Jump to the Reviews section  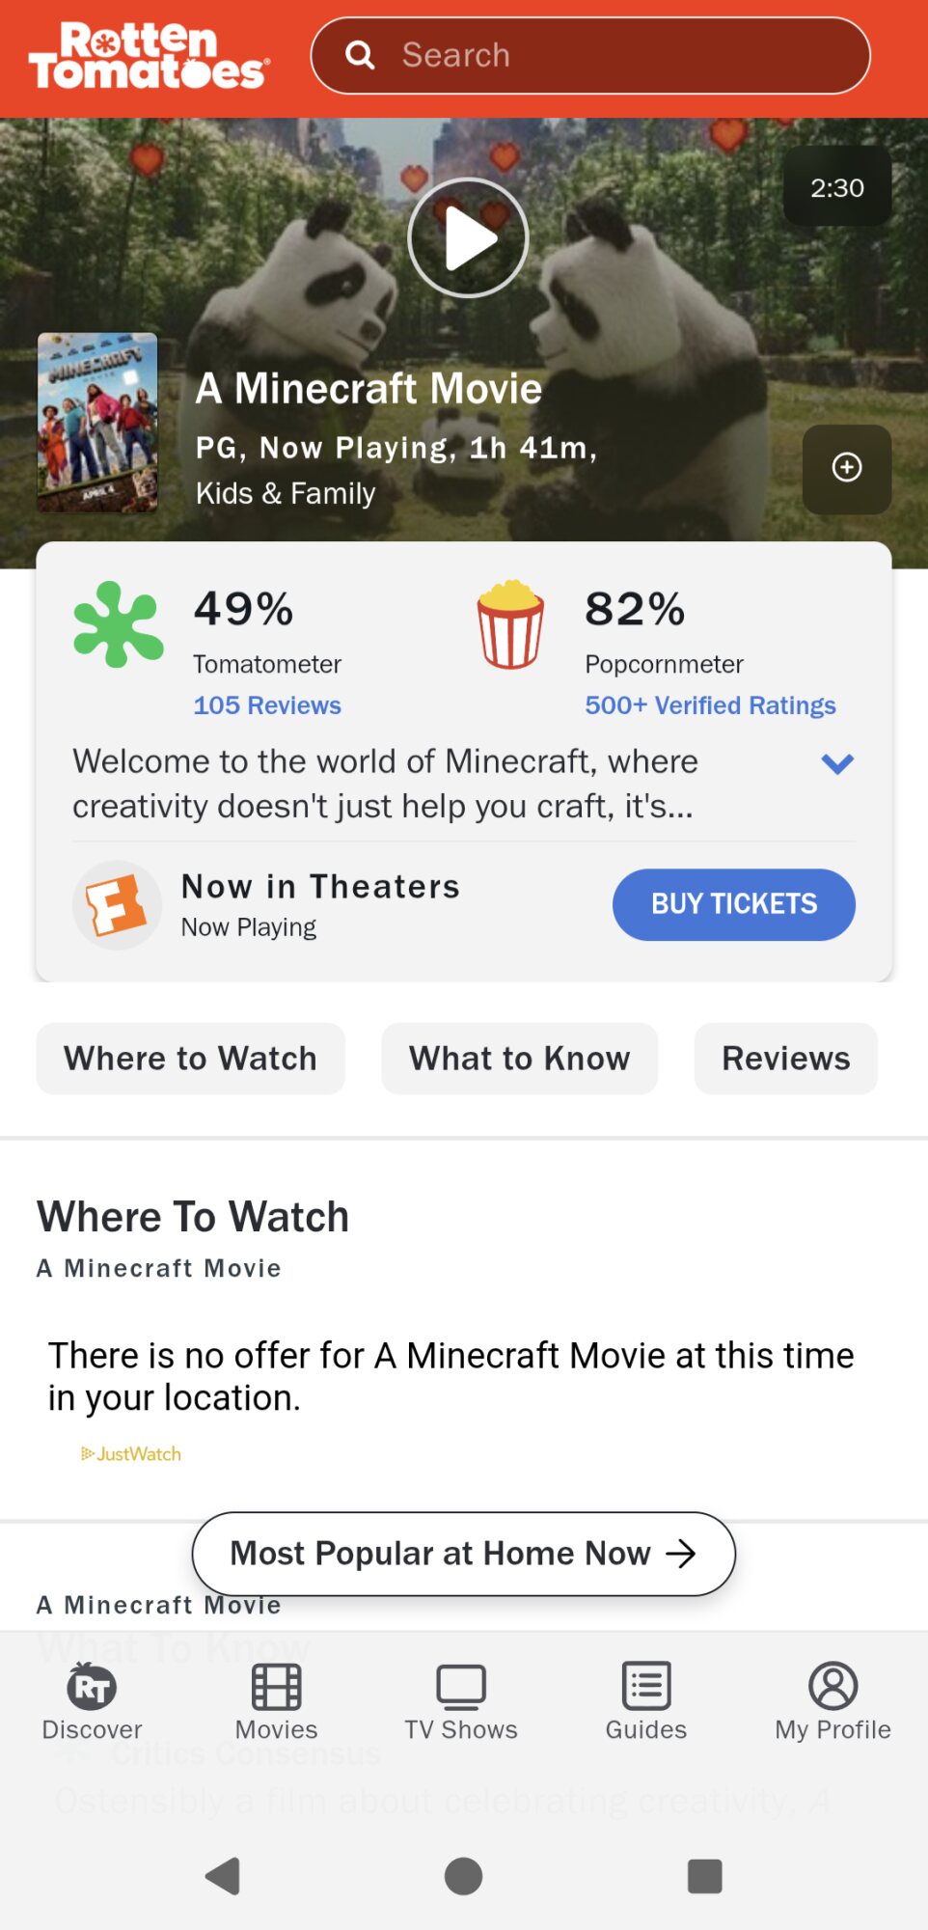coord(785,1059)
